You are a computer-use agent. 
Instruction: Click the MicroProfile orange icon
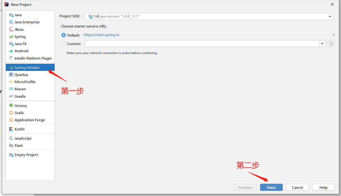(x=11, y=82)
